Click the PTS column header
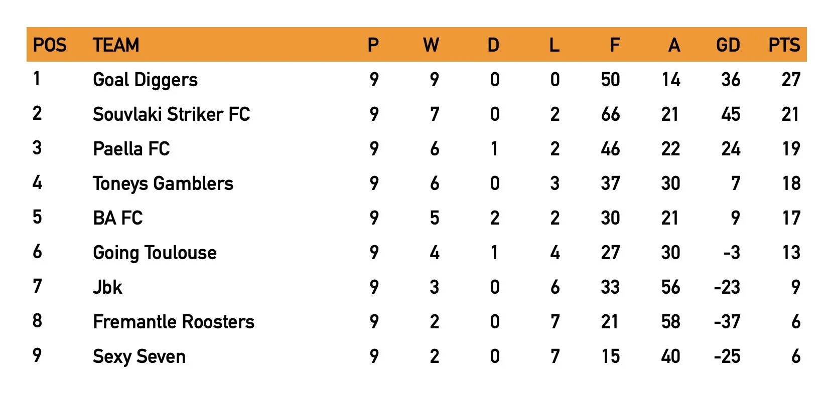Screen dimensions: 833x399 (x=784, y=45)
